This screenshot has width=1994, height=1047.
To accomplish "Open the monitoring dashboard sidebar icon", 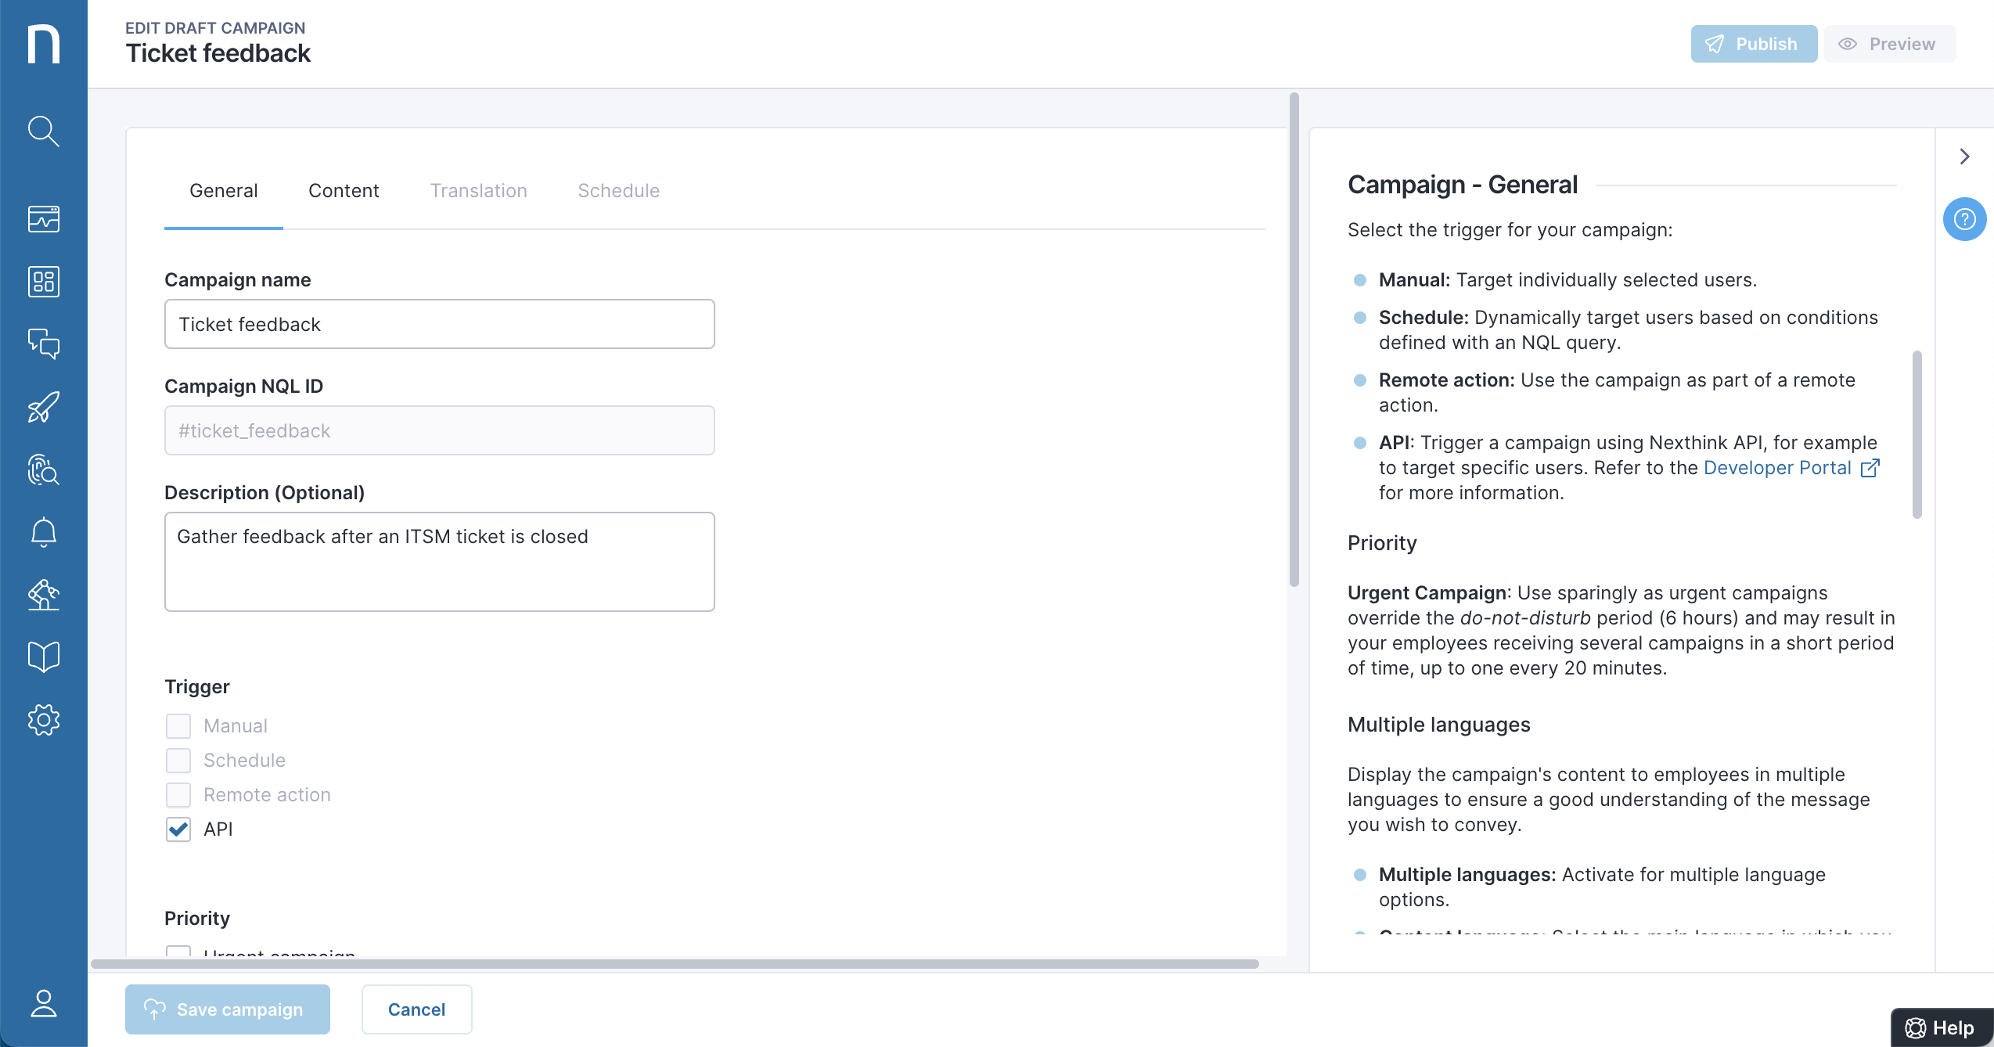I will [x=43, y=219].
